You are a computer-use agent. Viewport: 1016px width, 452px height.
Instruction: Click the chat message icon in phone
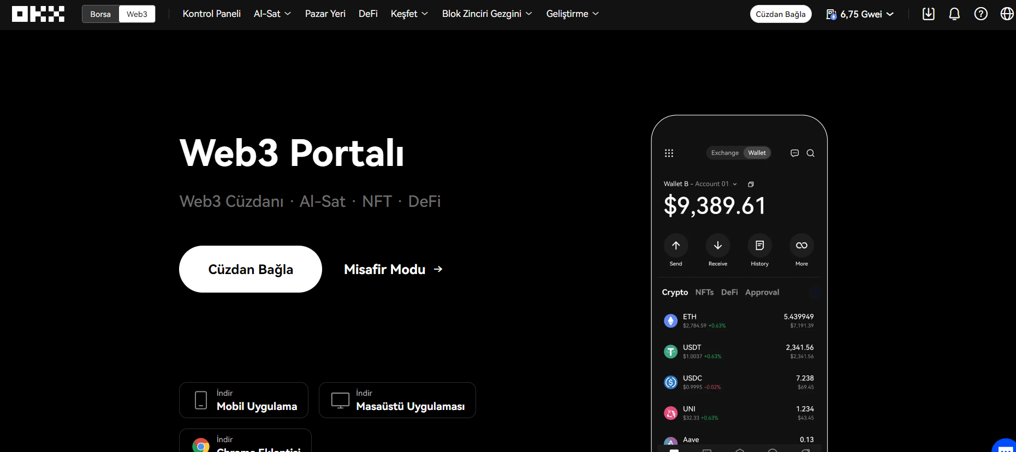click(x=795, y=153)
